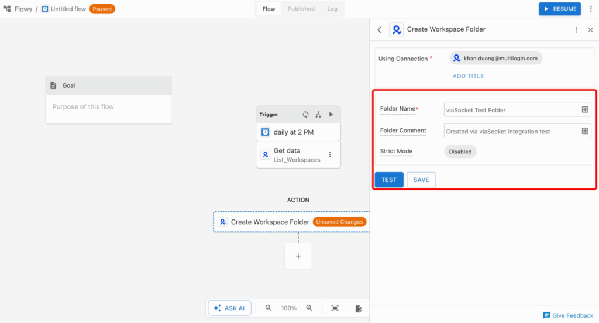Screen dimensions: 599x323
Task: Click the TEST button
Action: coord(389,180)
